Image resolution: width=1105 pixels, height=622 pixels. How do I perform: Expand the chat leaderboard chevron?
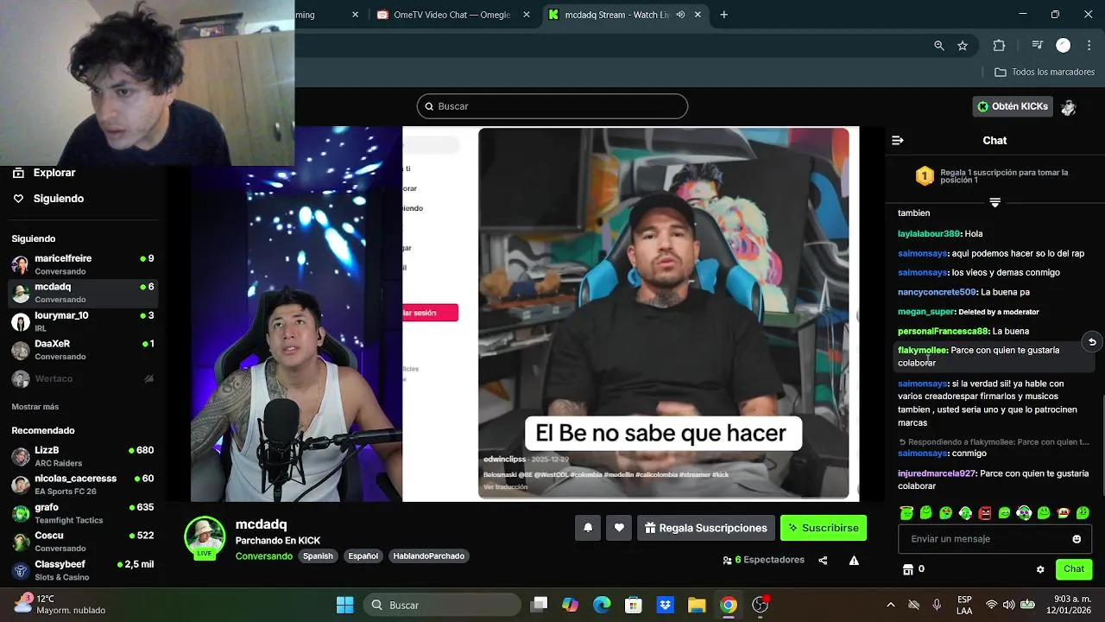point(994,202)
